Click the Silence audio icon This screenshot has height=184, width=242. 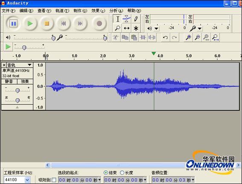[152, 37]
